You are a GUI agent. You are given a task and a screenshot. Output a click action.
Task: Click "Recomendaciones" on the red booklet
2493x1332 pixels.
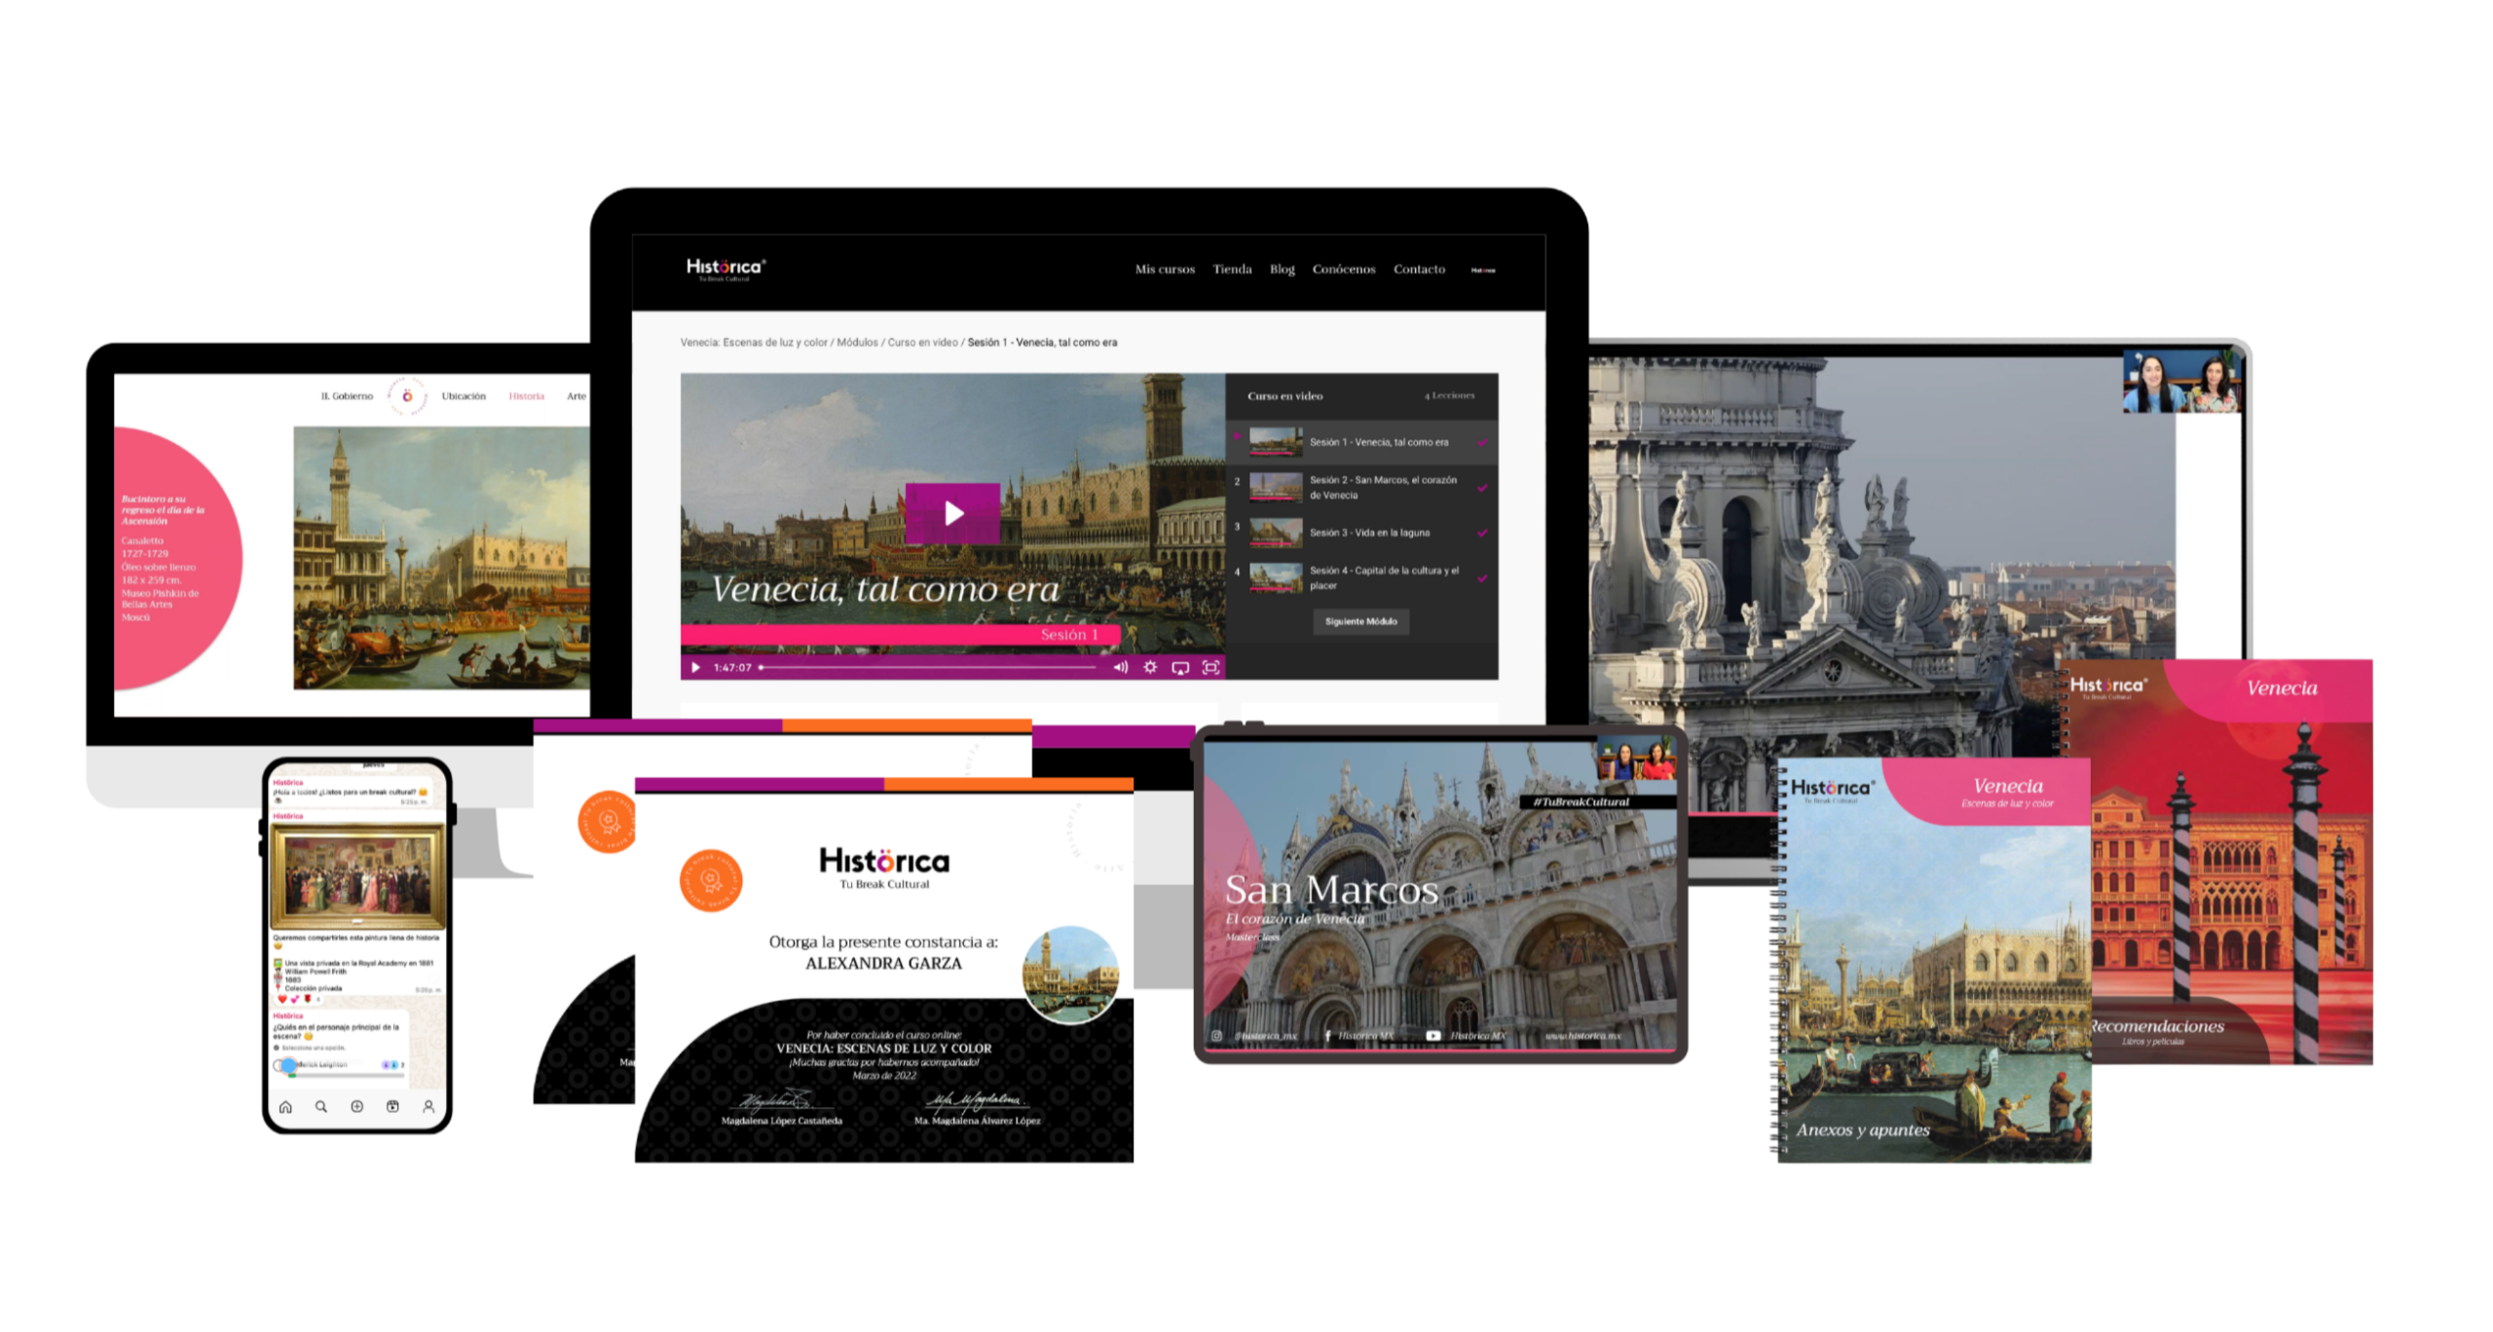click(x=2157, y=1026)
